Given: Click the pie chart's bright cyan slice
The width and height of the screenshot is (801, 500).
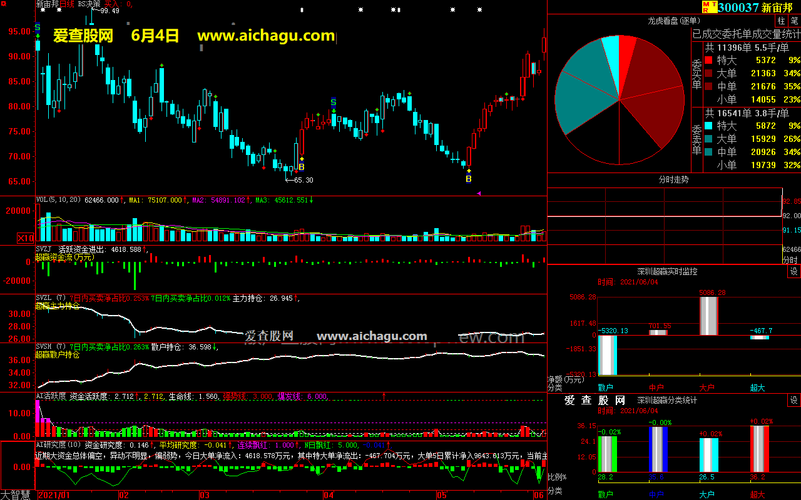Looking at the screenshot, I should [612, 59].
